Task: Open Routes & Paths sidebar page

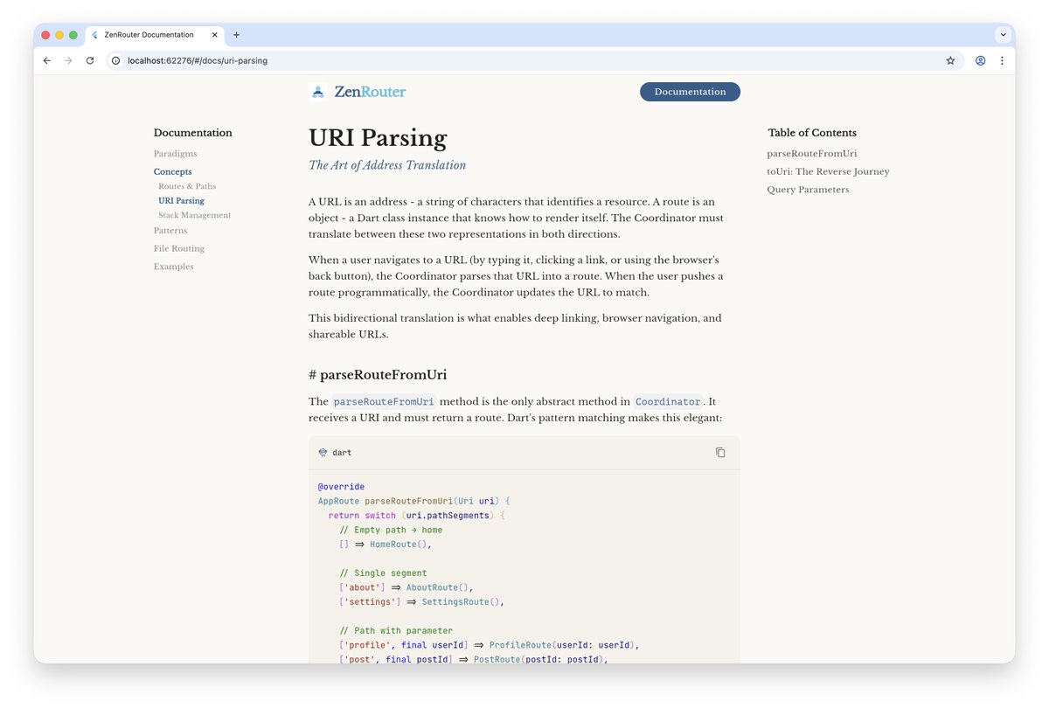Action: click(187, 186)
